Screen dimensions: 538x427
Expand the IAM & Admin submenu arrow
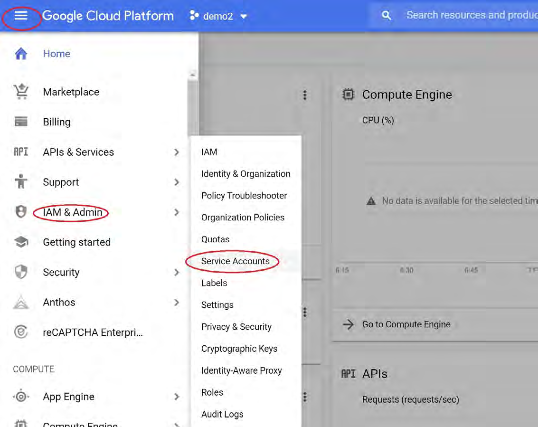pos(176,212)
